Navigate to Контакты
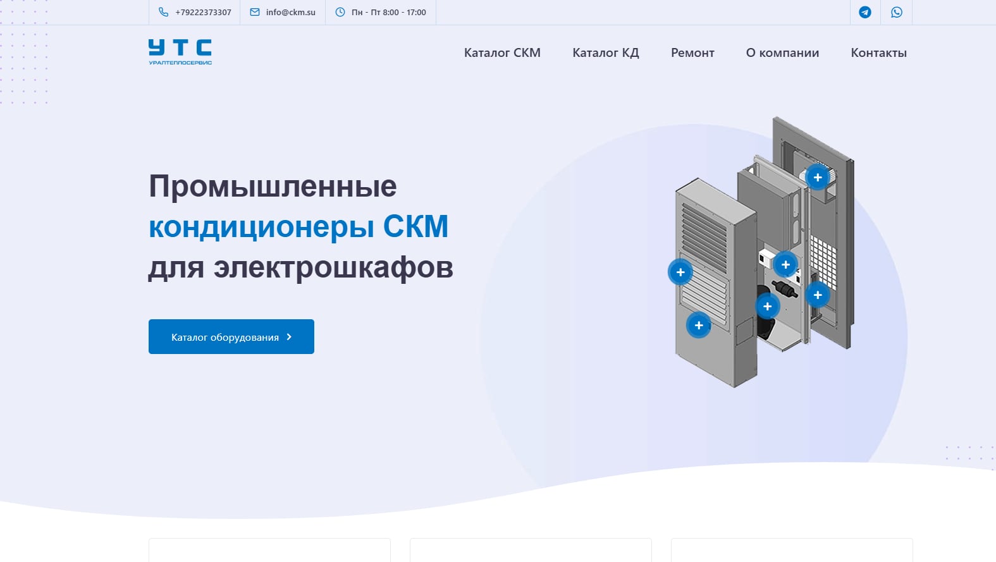The height and width of the screenshot is (562, 996). coord(878,53)
